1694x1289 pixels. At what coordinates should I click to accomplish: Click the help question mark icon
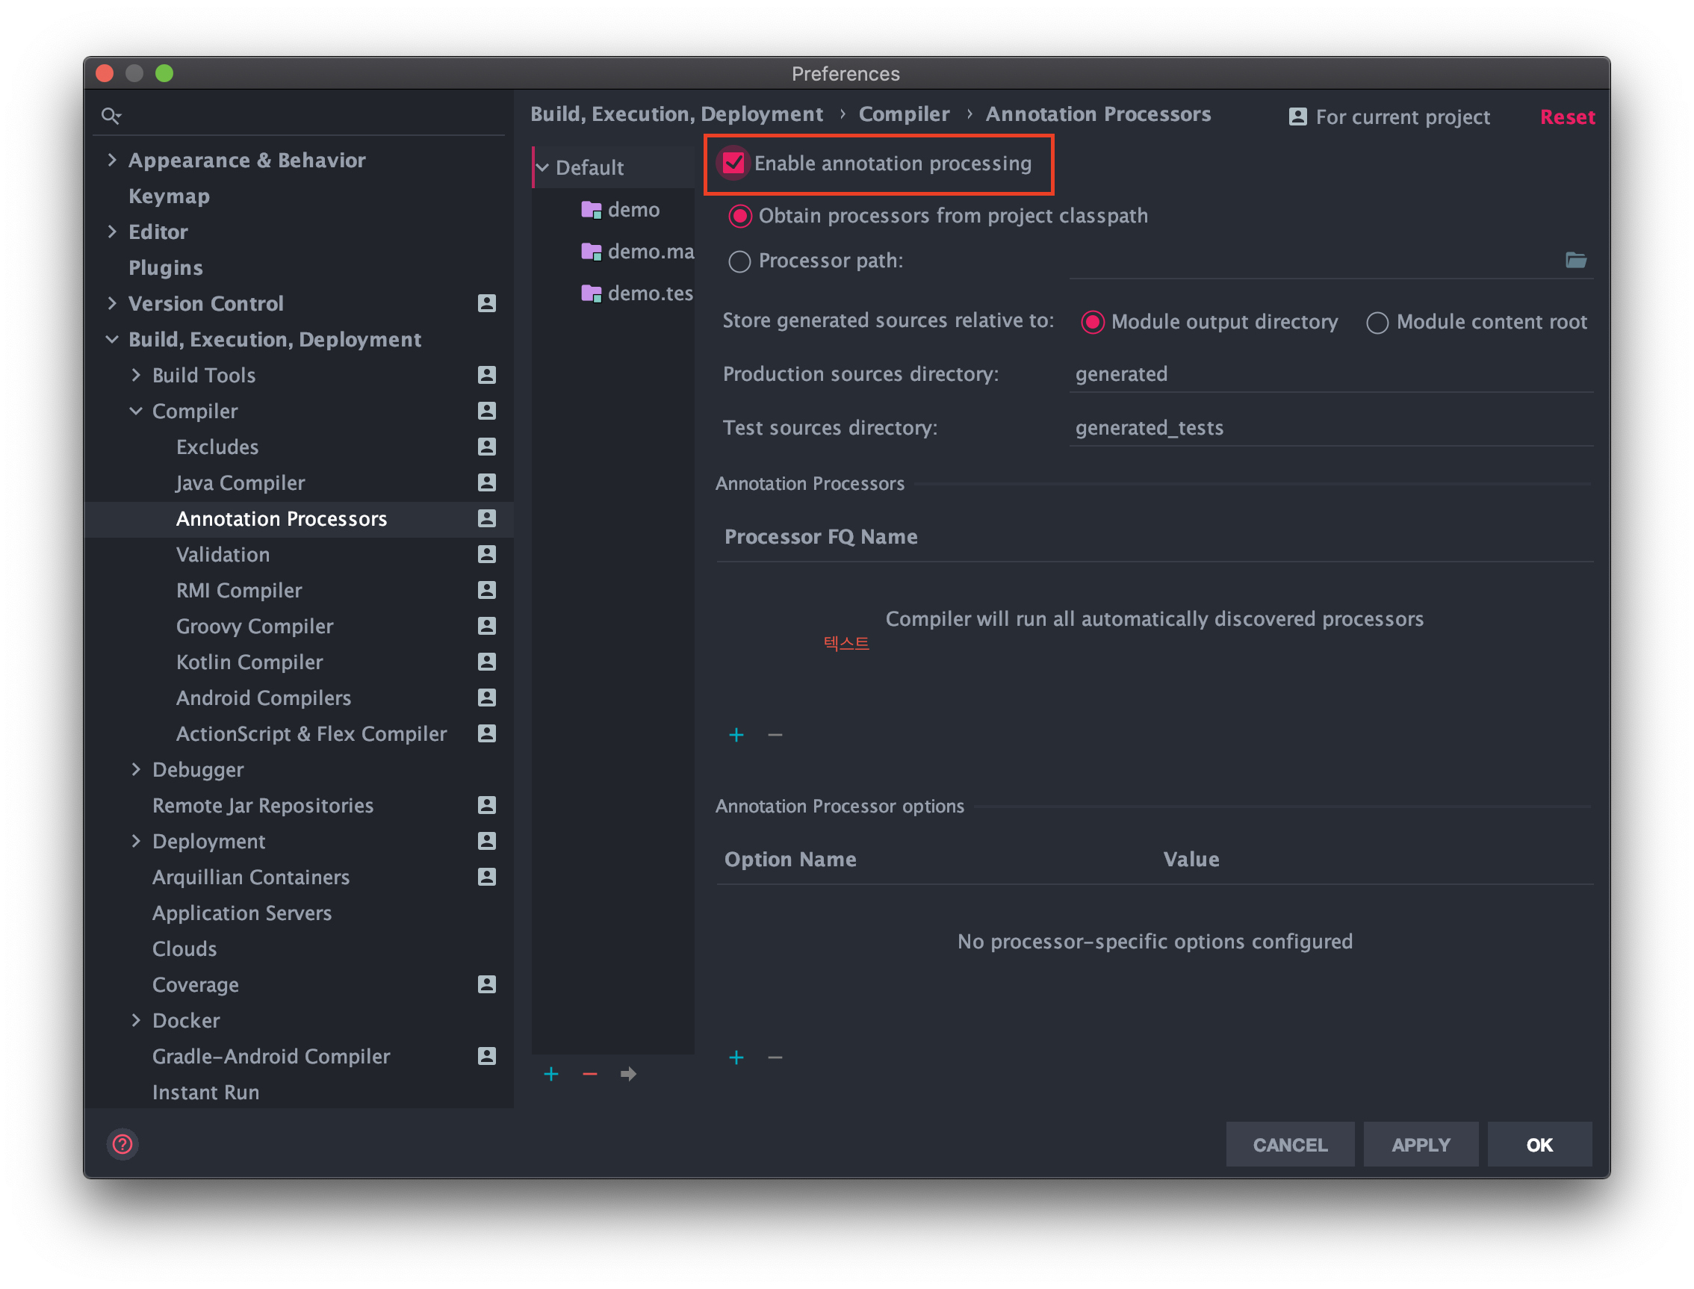coord(122,1144)
